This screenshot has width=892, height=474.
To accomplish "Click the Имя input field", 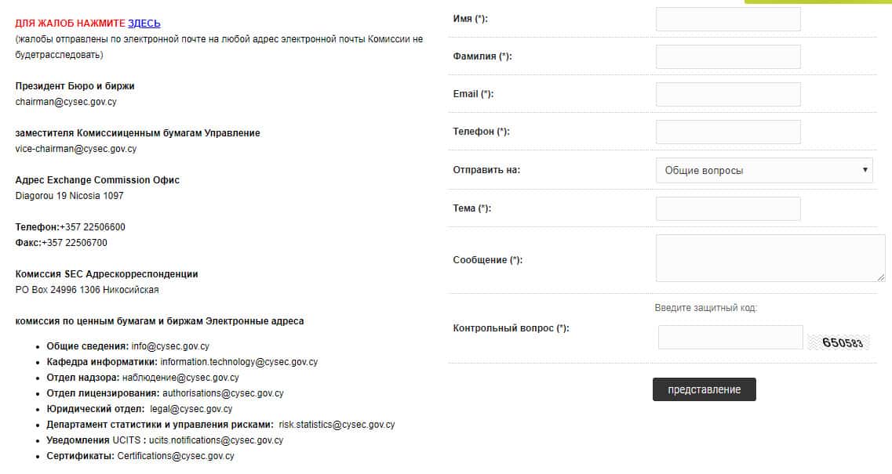I will tap(727, 20).
